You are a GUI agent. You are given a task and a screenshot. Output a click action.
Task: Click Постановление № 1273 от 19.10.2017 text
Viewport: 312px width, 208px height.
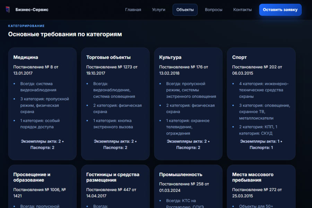(112, 70)
